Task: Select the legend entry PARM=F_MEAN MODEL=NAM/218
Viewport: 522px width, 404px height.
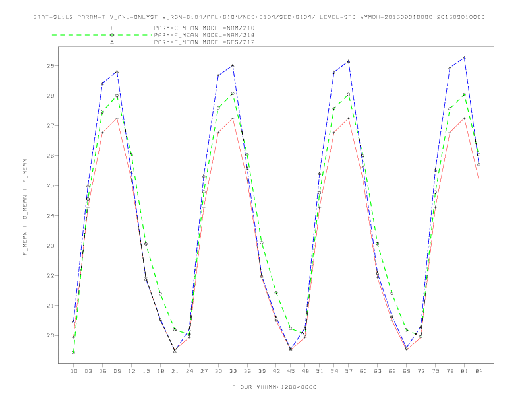Action: pyautogui.click(x=204, y=35)
